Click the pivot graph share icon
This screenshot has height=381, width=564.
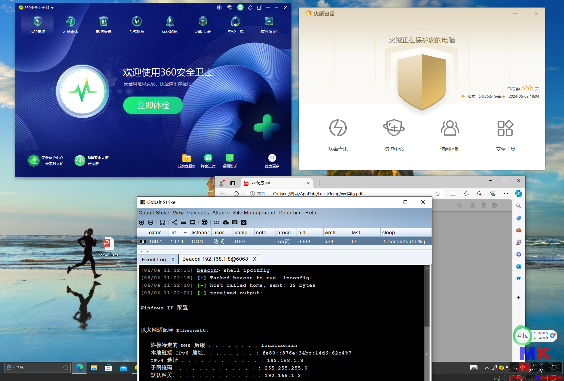175,223
